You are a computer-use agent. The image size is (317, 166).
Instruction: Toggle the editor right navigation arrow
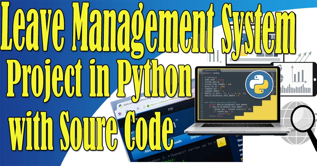[201, 70]
